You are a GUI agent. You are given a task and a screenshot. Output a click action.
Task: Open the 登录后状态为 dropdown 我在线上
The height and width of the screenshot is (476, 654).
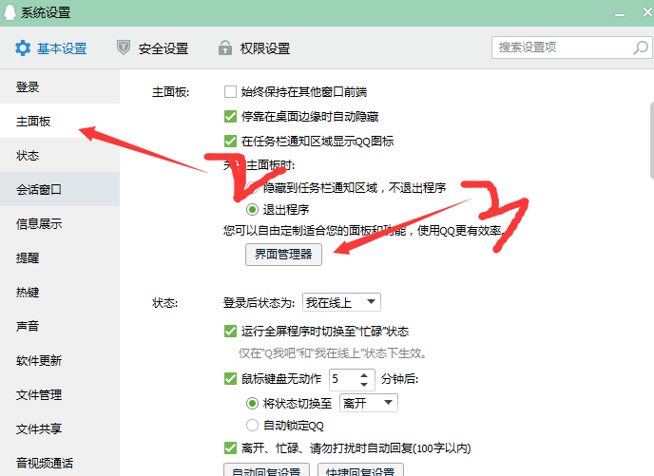point(341,302)
